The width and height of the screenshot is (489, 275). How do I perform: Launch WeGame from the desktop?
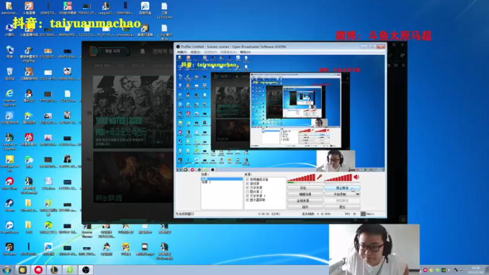pyautogui.click(x=9, y=249)
